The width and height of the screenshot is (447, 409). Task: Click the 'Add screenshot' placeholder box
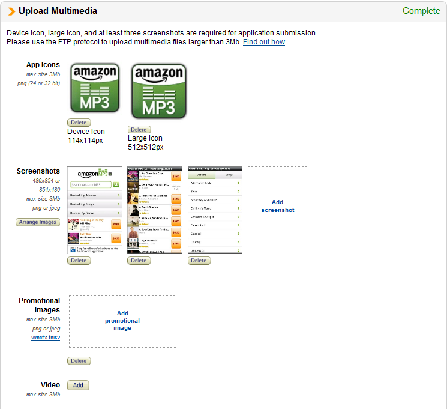click(x=277, y=210)
